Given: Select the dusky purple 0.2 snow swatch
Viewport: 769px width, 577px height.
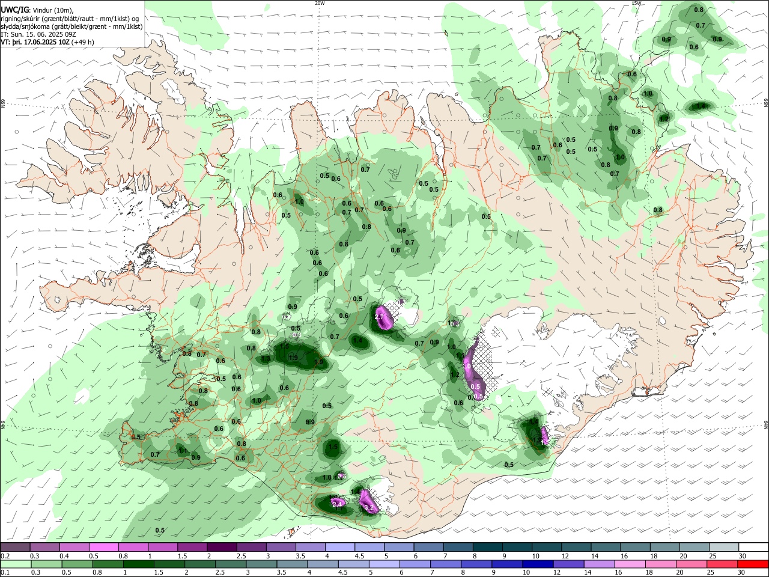Looking at the screenshot, I should click(14, 547).
